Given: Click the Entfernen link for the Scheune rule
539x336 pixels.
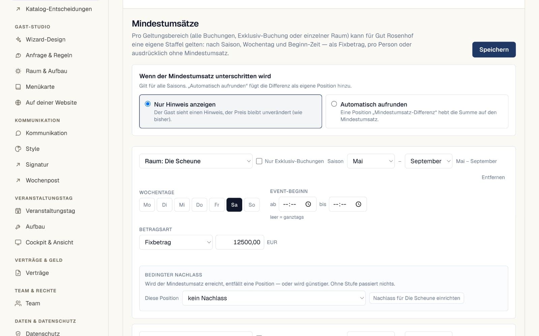Looking at the screenshot, I should 493,177.
